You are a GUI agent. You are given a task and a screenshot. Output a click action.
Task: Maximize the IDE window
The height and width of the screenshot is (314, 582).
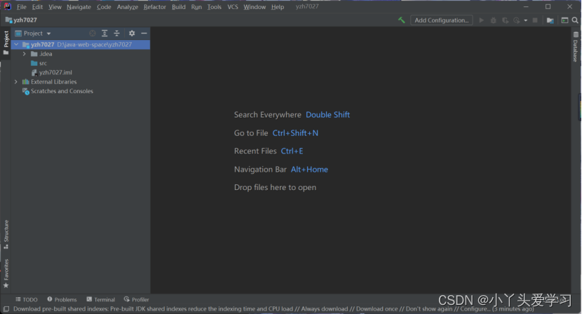tap(548, 7)
